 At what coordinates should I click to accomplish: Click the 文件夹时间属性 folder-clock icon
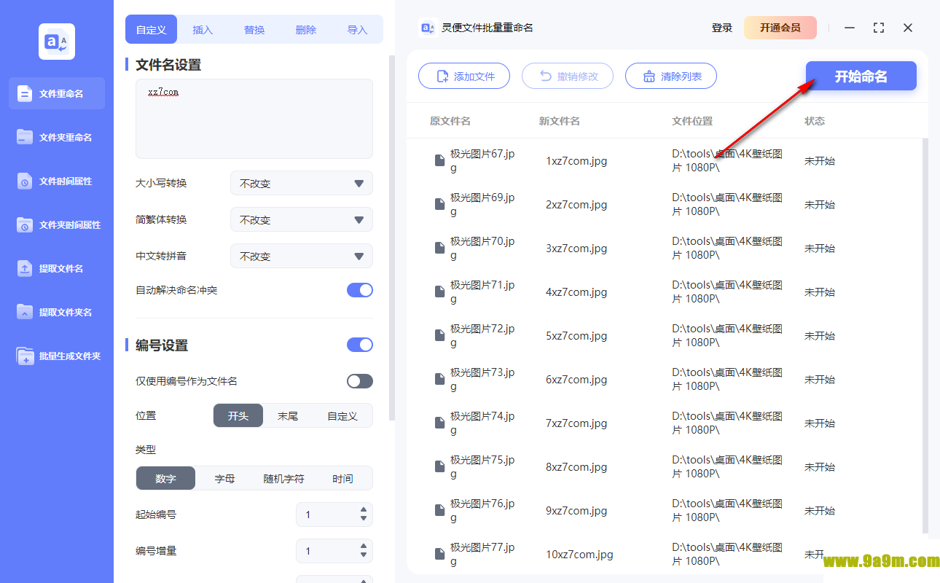pyautogui.click(x=25, y=224)
